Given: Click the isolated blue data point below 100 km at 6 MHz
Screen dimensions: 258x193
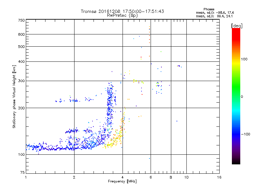Looking at the screenshot, I should (x=149, y=158).
